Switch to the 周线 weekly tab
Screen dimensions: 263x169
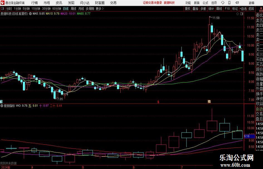tap(73, 9)
